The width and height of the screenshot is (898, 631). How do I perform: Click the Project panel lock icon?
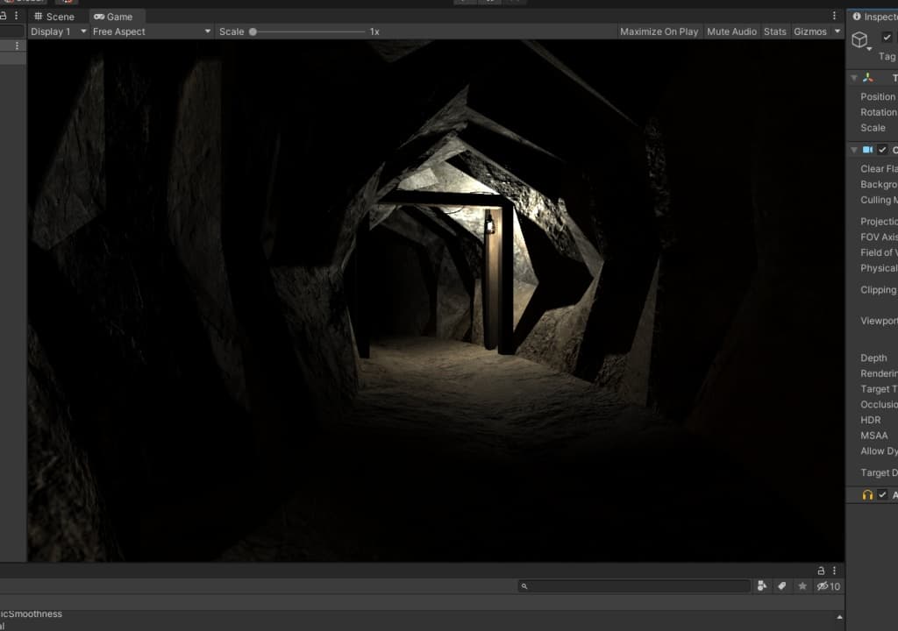pos(821,571)
